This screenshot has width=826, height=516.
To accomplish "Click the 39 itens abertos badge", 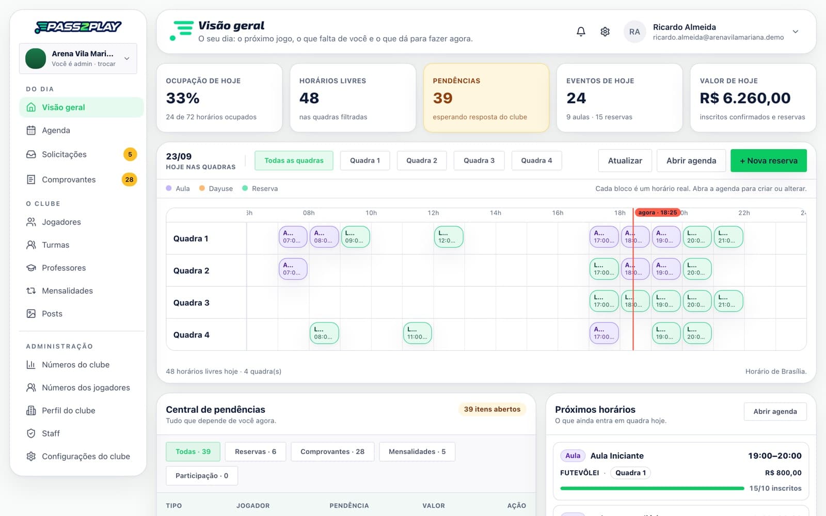I will pos(492,409).
